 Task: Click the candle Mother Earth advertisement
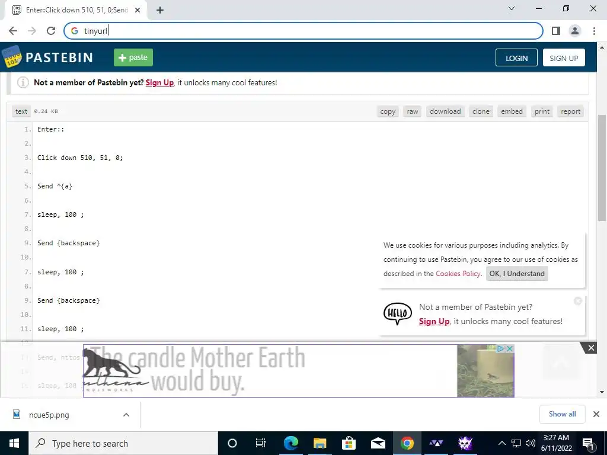coord(299,371)
